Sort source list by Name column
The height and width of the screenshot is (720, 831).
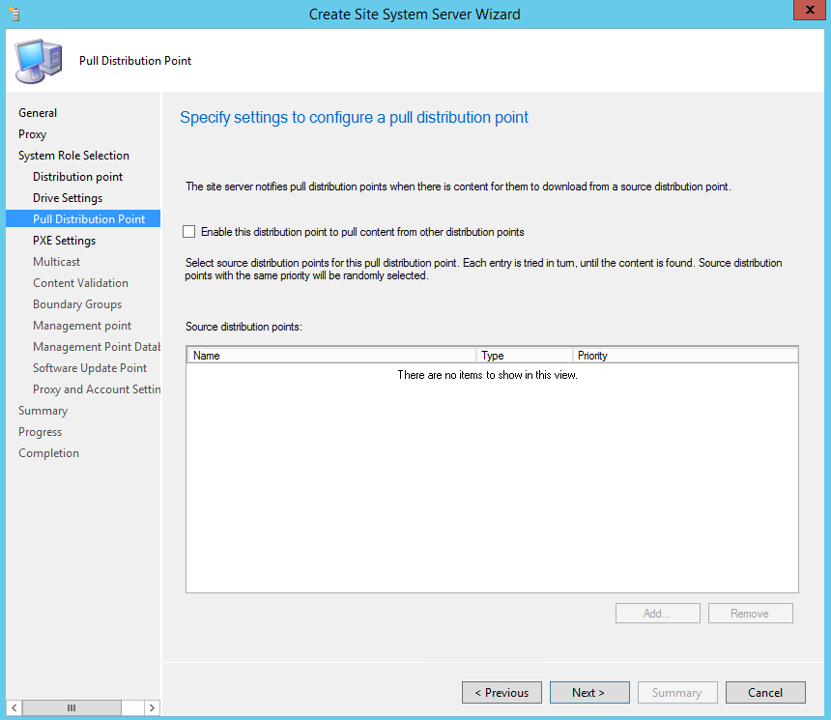tap(331, 356)
